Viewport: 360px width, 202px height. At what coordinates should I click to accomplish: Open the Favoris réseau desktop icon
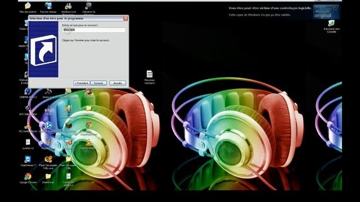48,7
